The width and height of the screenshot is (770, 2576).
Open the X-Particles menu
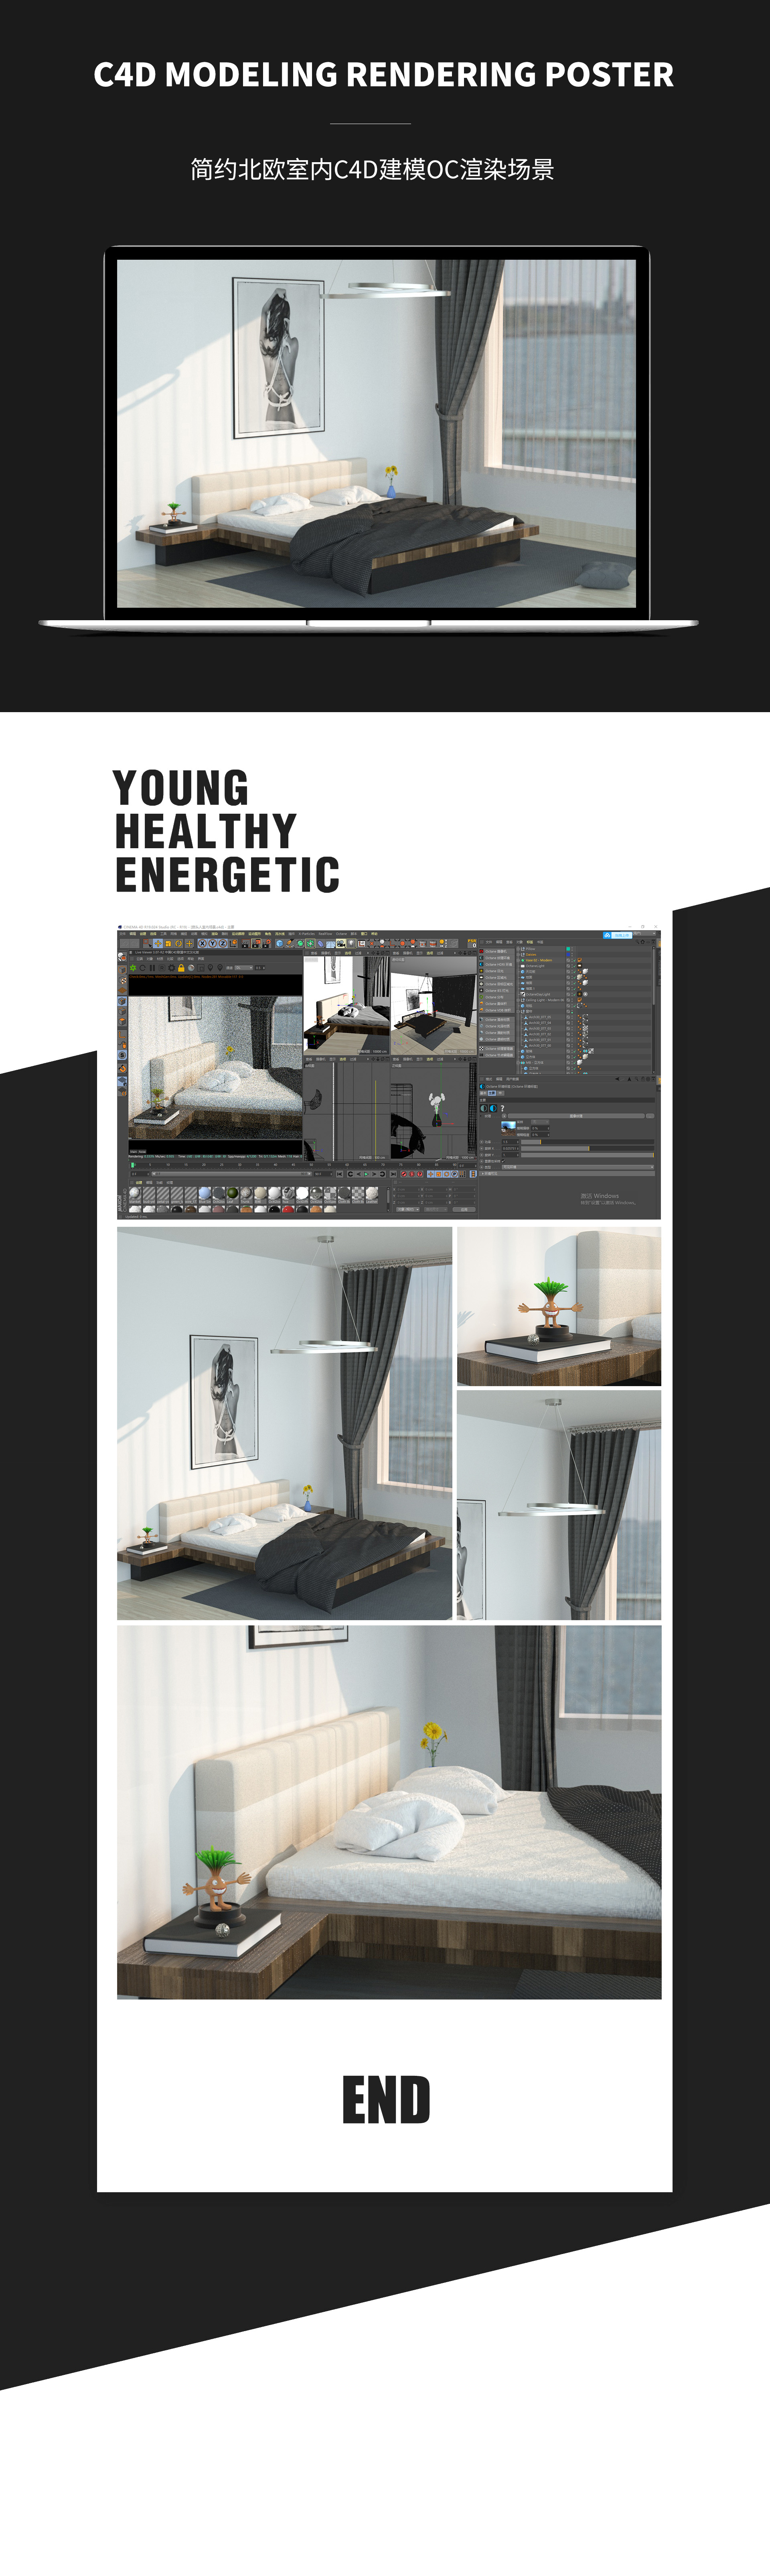click(307, 934)
